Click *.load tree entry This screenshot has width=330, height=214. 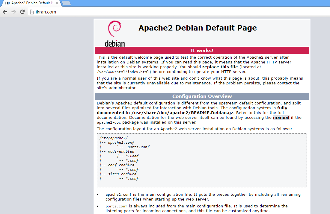tap(132, 156)
